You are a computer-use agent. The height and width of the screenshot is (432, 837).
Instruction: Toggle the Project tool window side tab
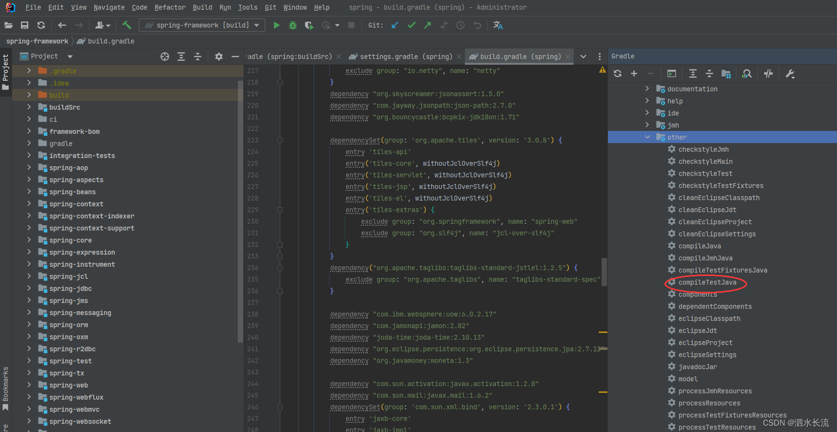click(6, 72)
